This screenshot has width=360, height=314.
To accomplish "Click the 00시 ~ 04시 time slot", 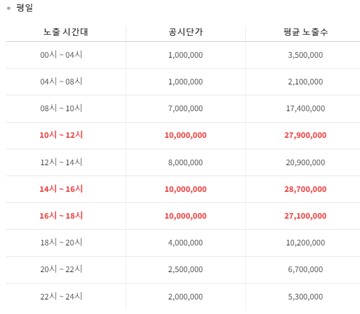I will coord(61,55).
